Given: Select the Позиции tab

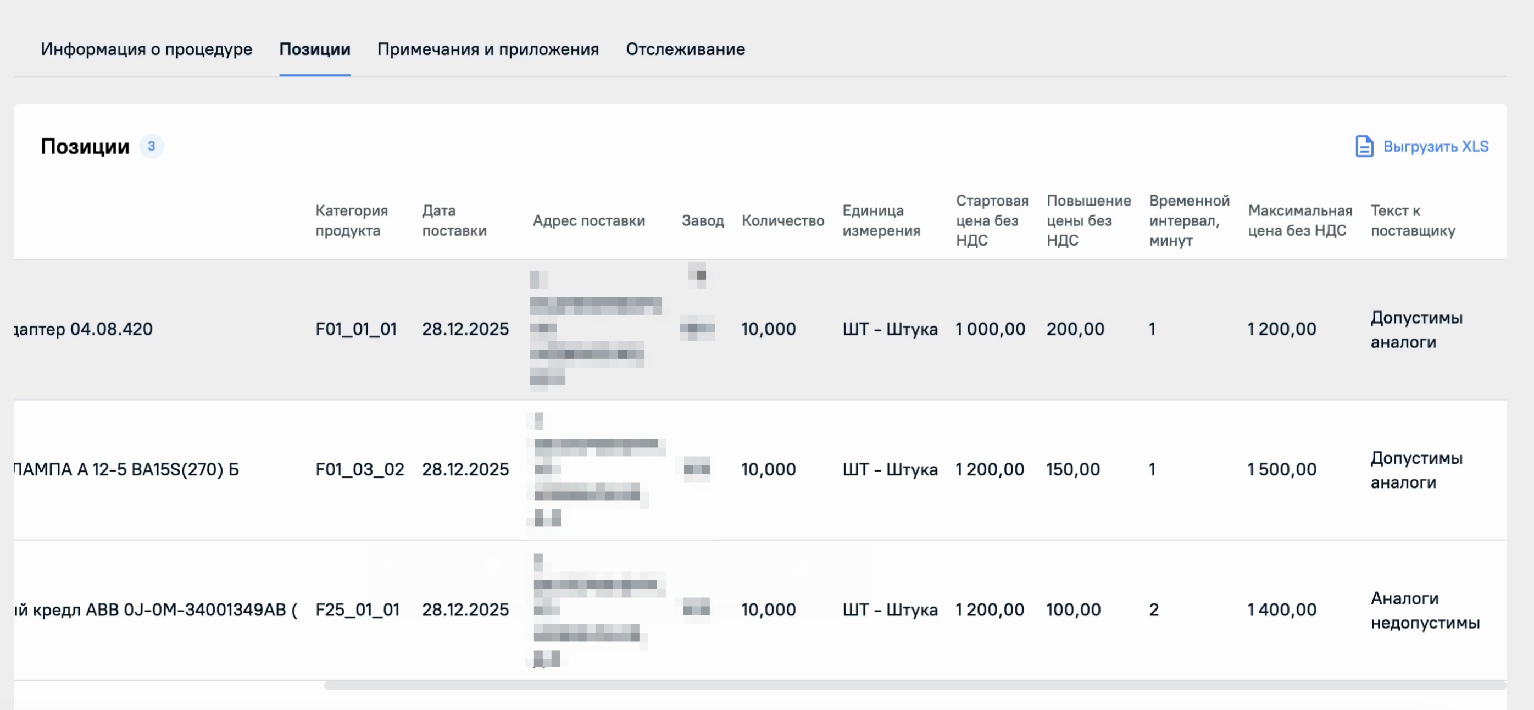Looking at the screenshot, I should coord(314,49).
